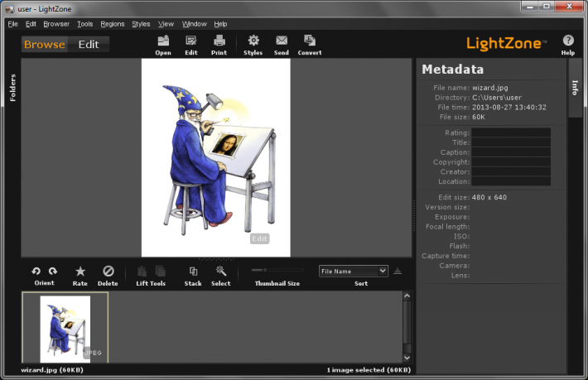Click thumbnail strip scroll up arrow
Image resolution: width=588 pixels, height=380 pixels.
407,296
